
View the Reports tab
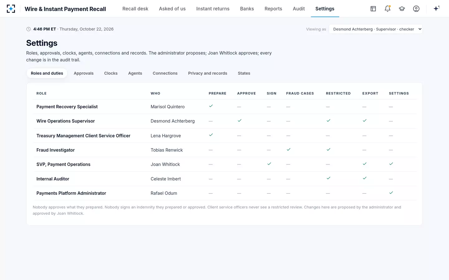pos(273,9)
